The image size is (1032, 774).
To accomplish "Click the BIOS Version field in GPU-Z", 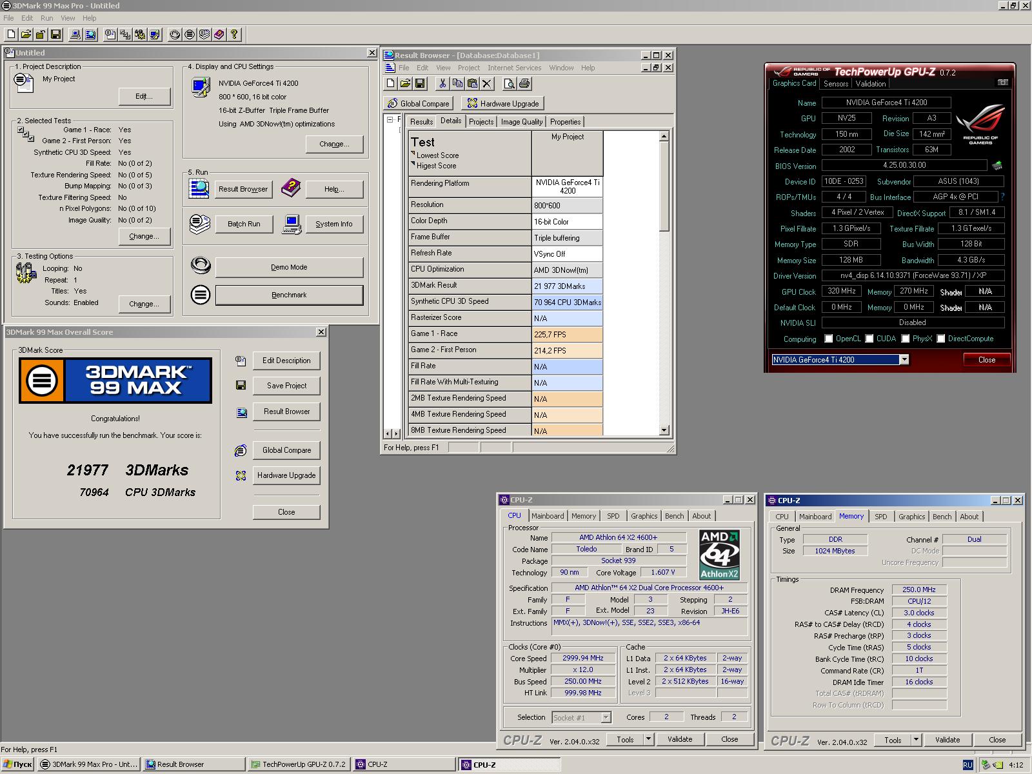I will coord(904,165).
